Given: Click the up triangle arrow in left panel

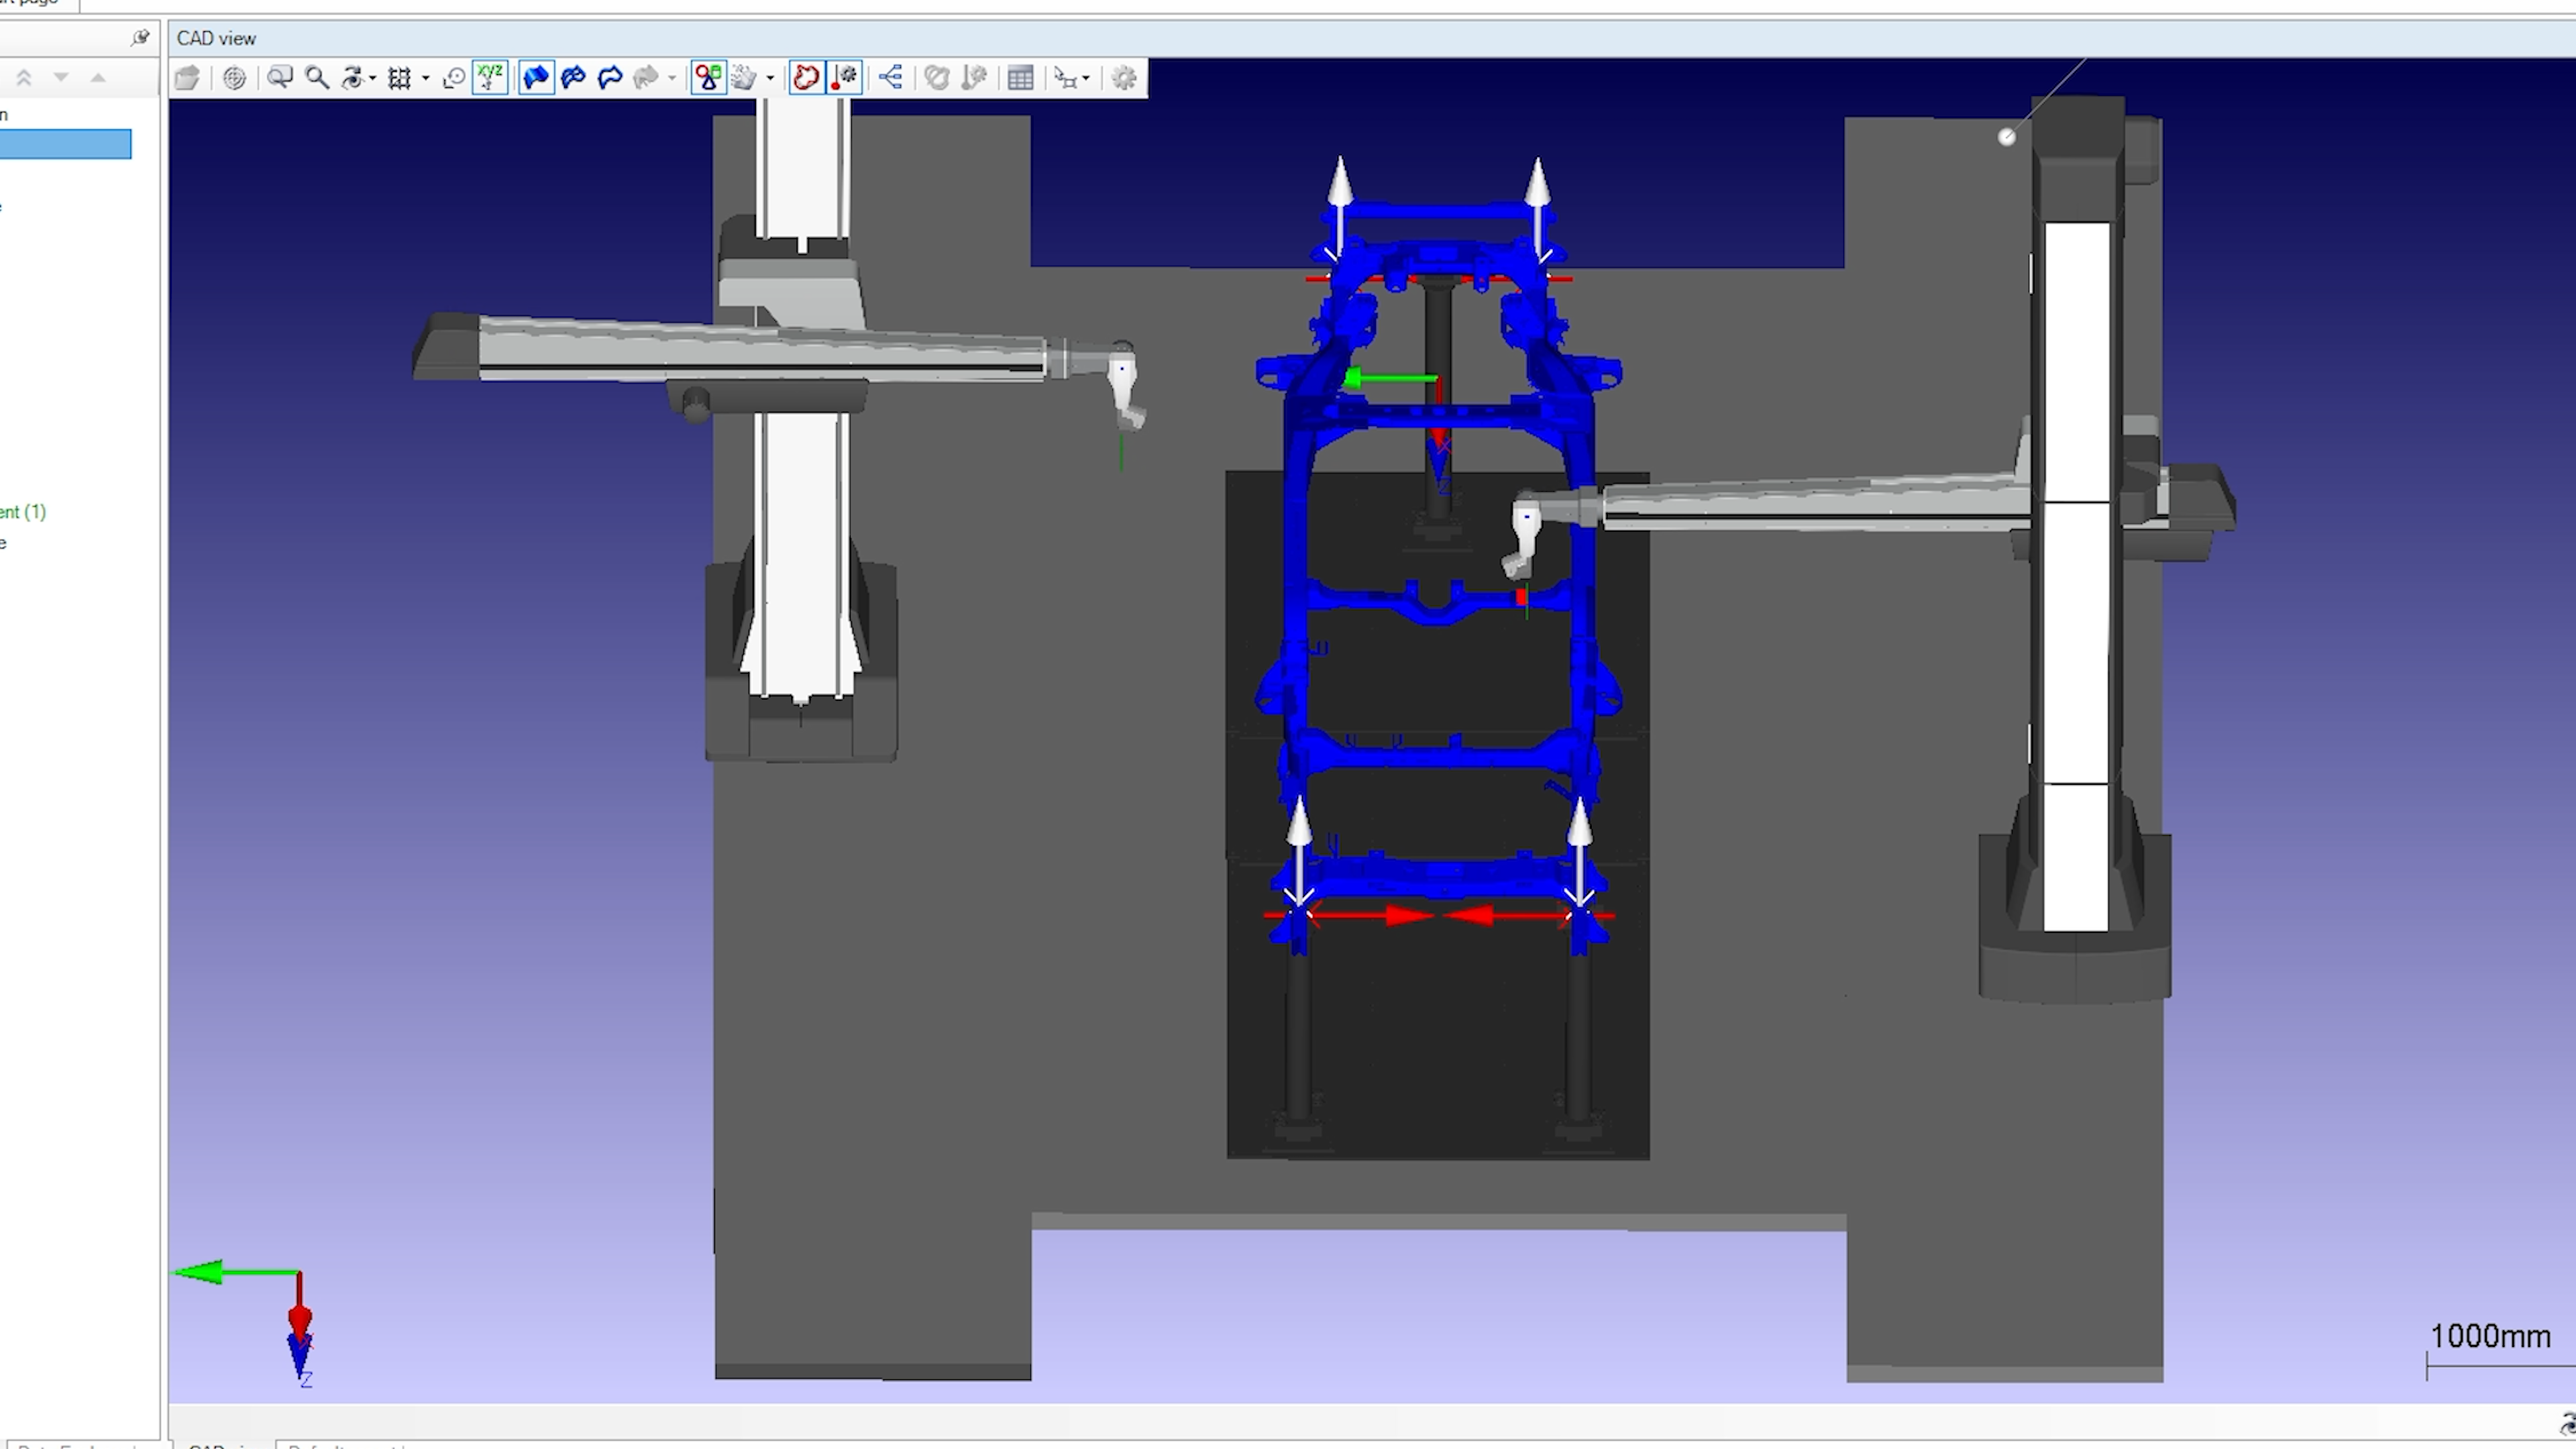Looking at the screenshot, I should [x=98, y=77].
